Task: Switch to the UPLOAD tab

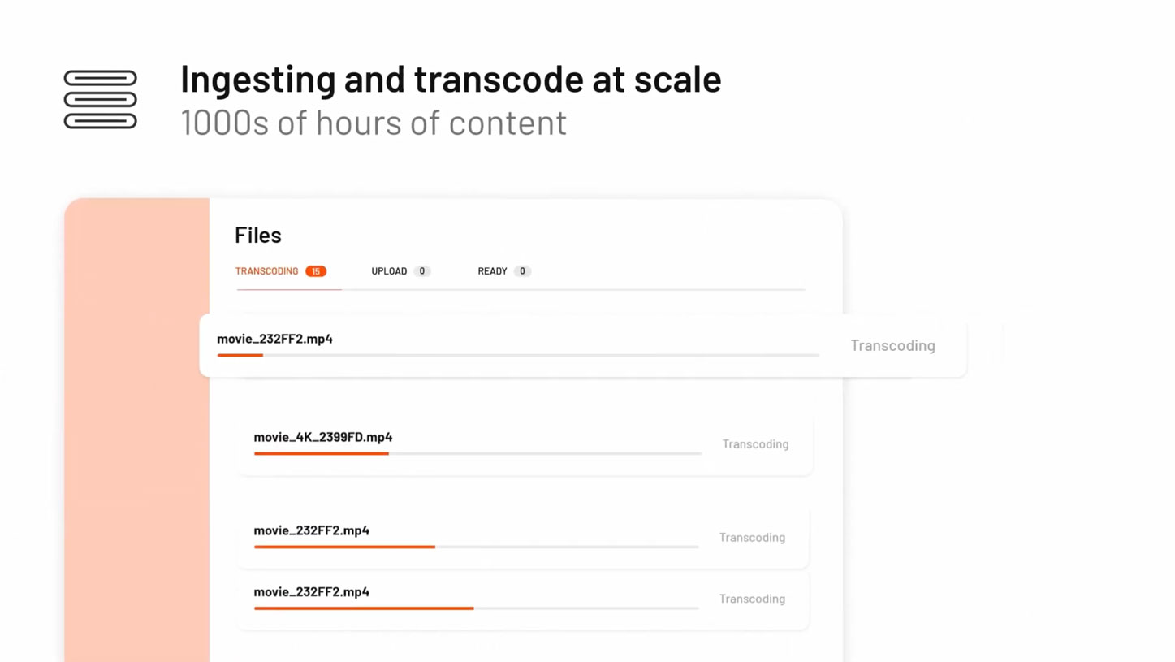Action: [389, 271]
